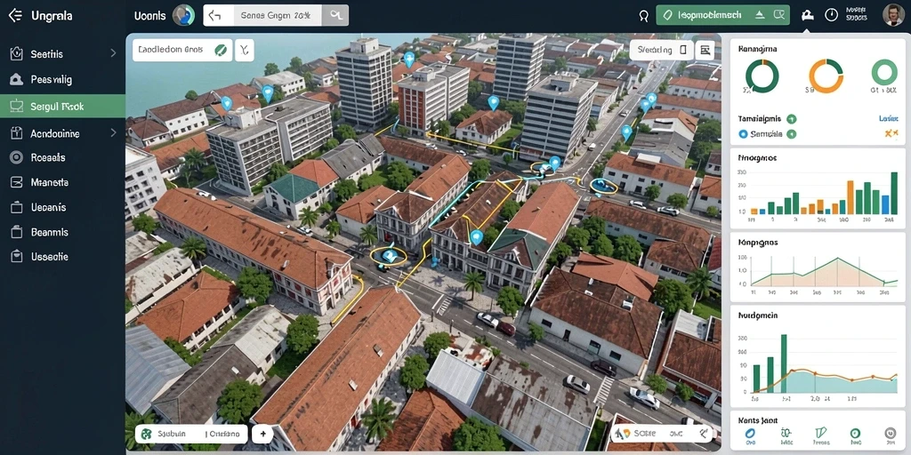
Task: Click the back arrow beside Ungrala
Action: pos(15,16)
